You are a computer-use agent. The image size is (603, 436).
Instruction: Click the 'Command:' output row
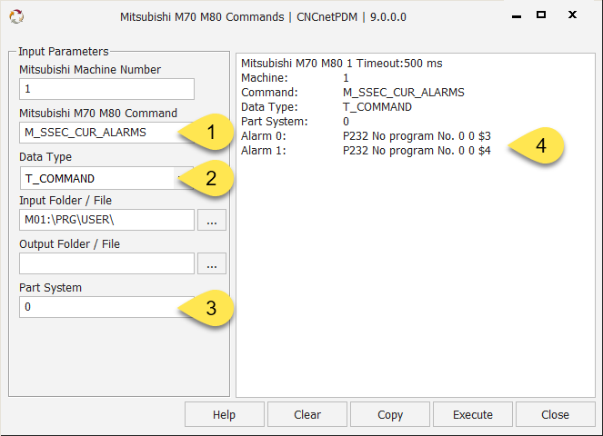tap(353, 93)
